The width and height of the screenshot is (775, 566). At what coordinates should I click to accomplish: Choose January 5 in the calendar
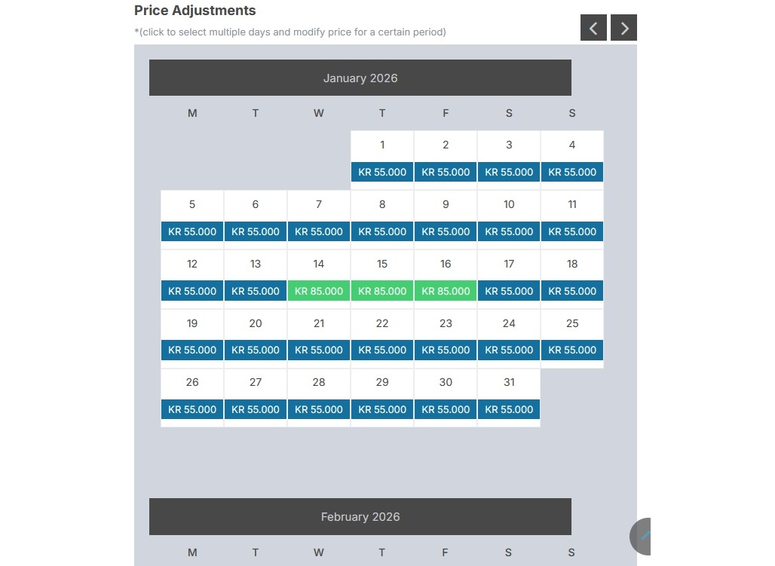192,205
